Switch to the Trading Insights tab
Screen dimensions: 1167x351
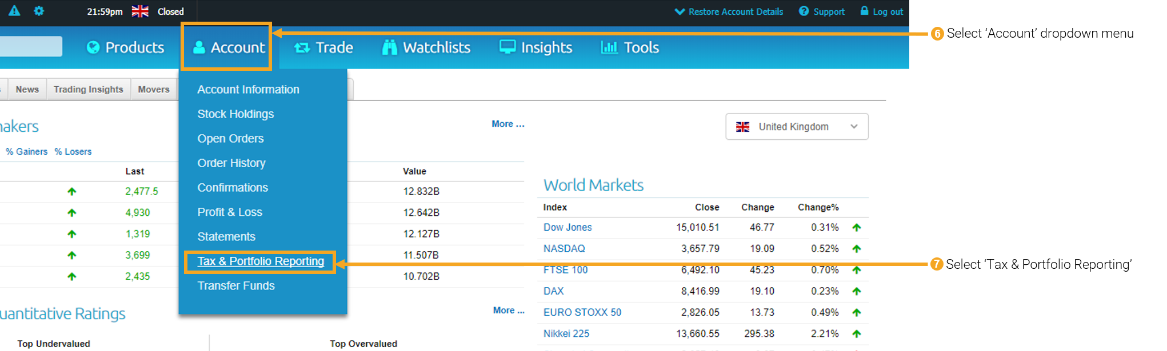89,89
